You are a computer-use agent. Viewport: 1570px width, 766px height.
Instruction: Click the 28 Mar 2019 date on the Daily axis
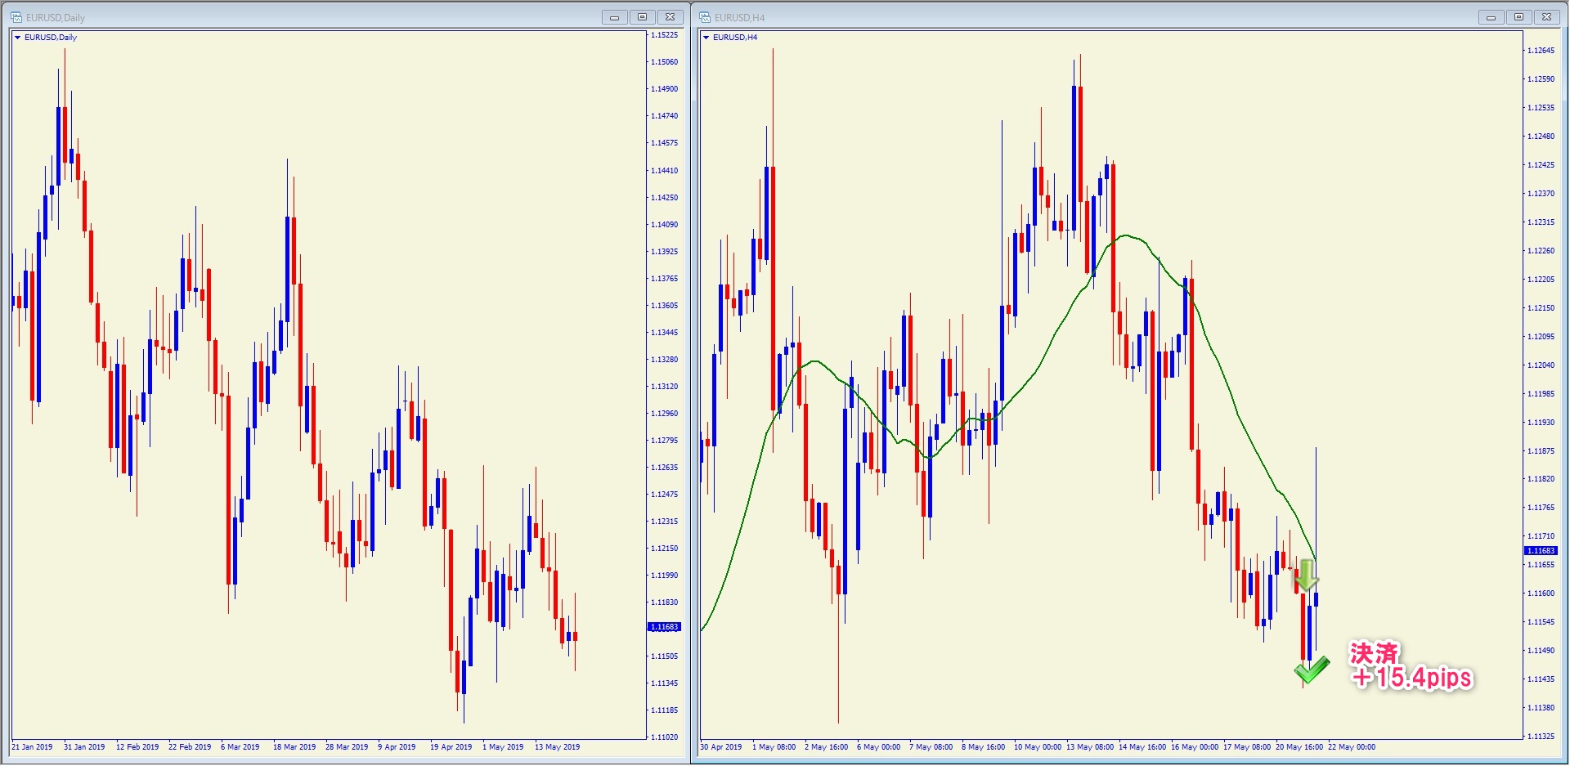347,747
